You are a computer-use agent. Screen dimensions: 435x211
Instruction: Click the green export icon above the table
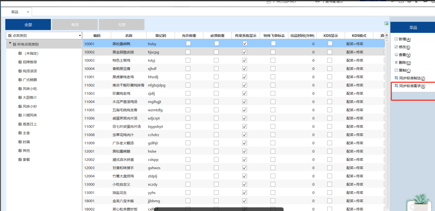[x=386, y=23]
